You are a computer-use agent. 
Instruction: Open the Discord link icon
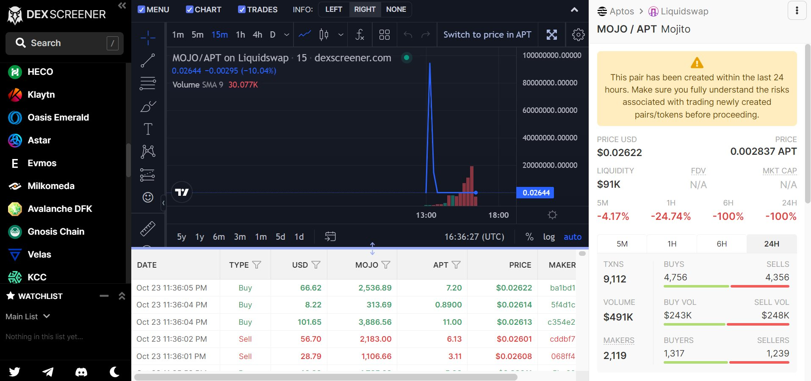tap(81, 372)
